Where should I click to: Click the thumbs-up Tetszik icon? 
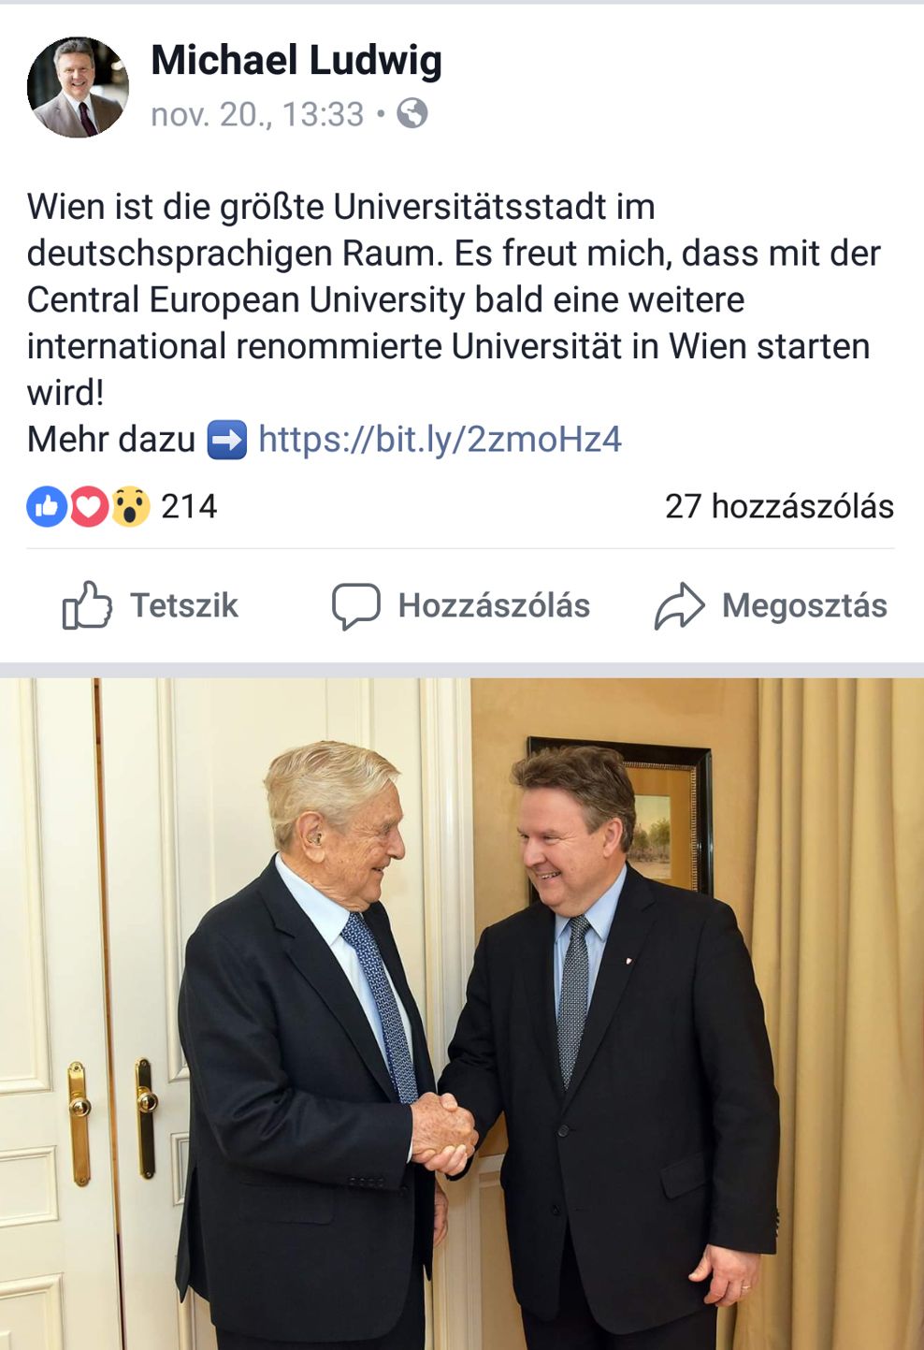point(87,605)
